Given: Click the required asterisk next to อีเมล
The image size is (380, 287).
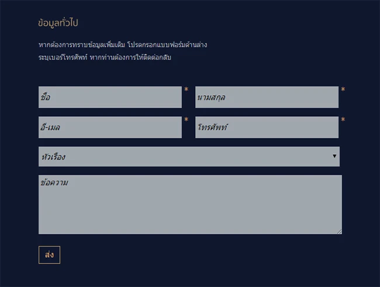Looking at the screenshot, I should point(186,120).
